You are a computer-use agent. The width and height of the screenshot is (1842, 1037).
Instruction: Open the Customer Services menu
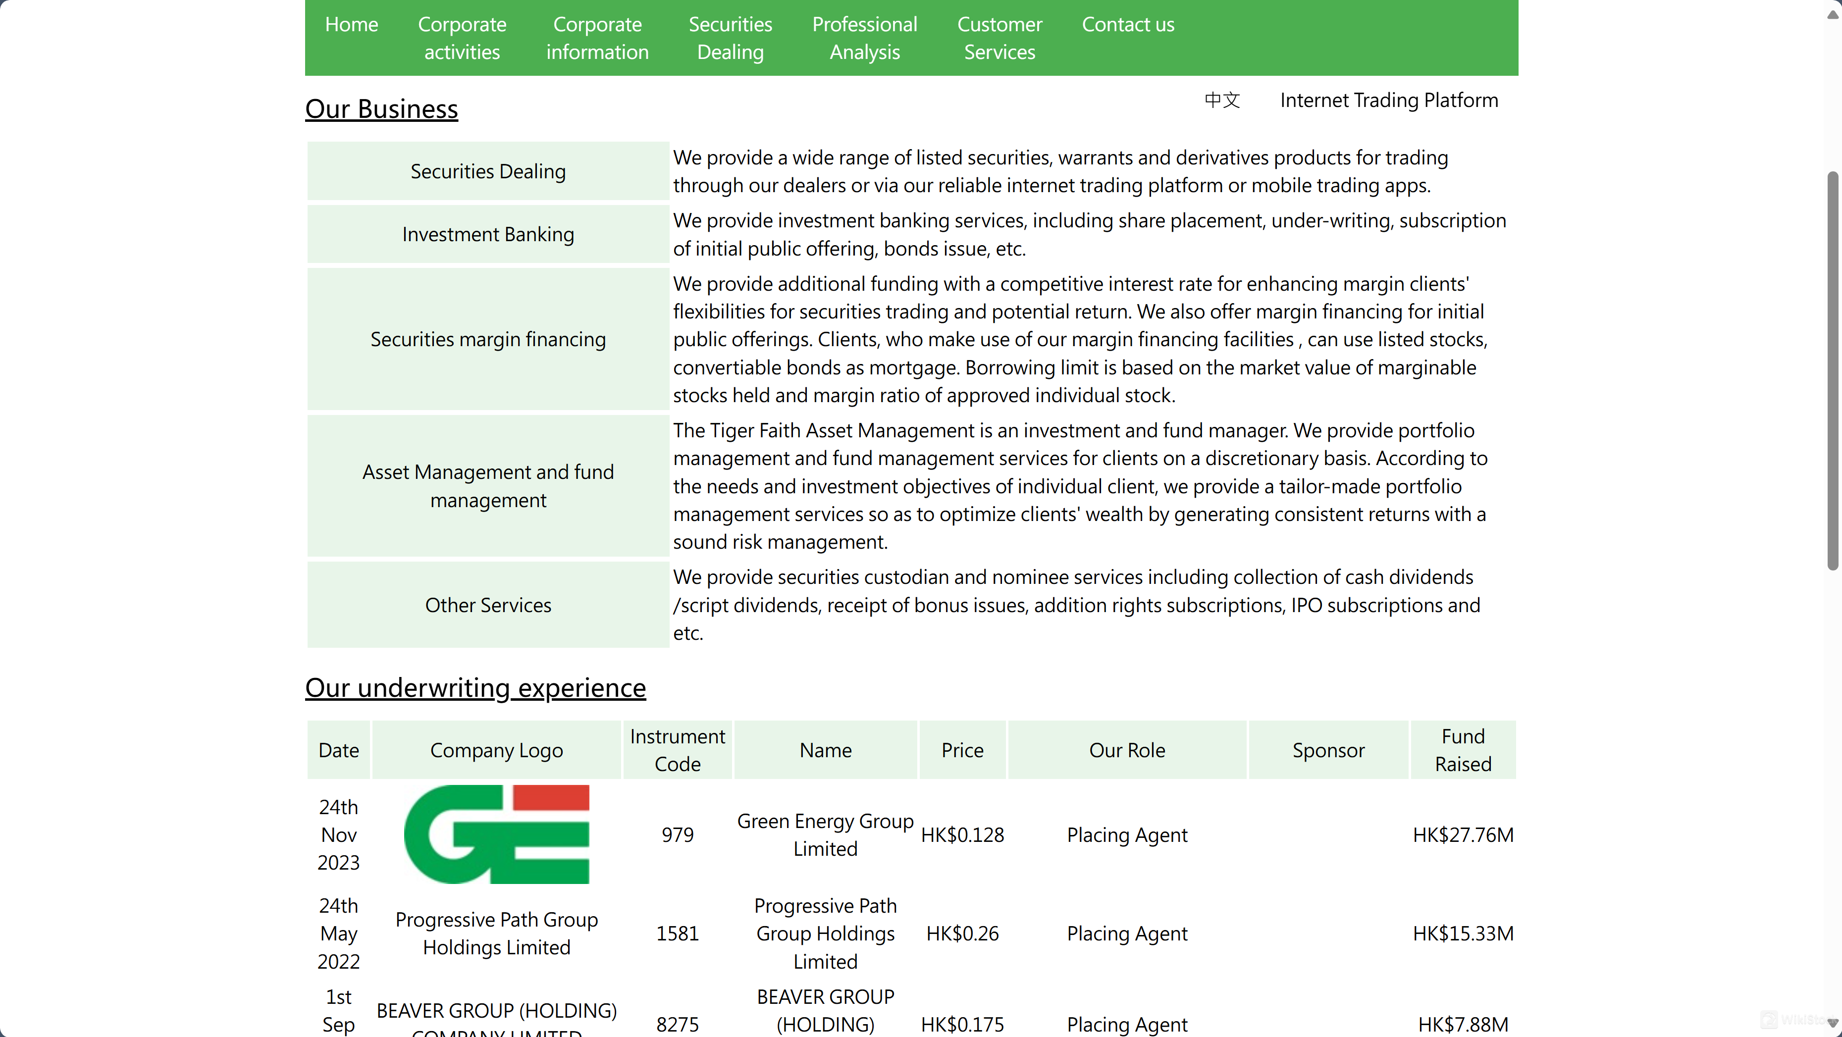pos(999,37)
